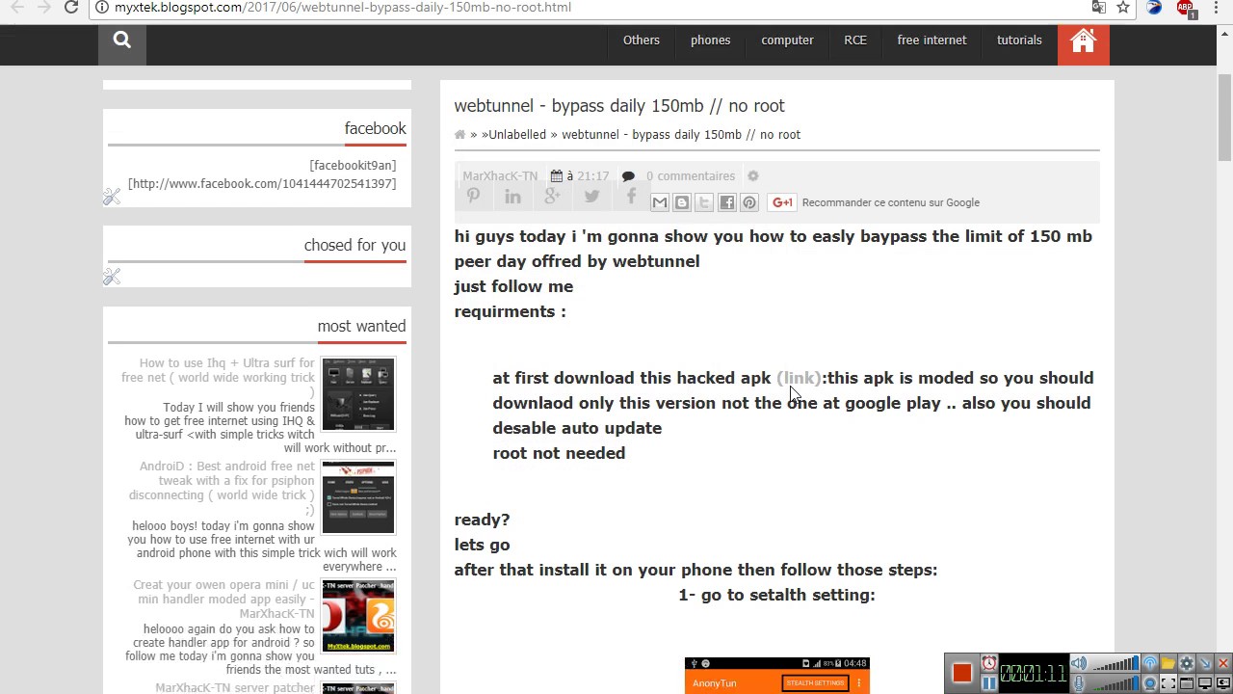Click the small square Facebook share button
1233x694 pixels.
pyautogui.click(x=727, y=202)
